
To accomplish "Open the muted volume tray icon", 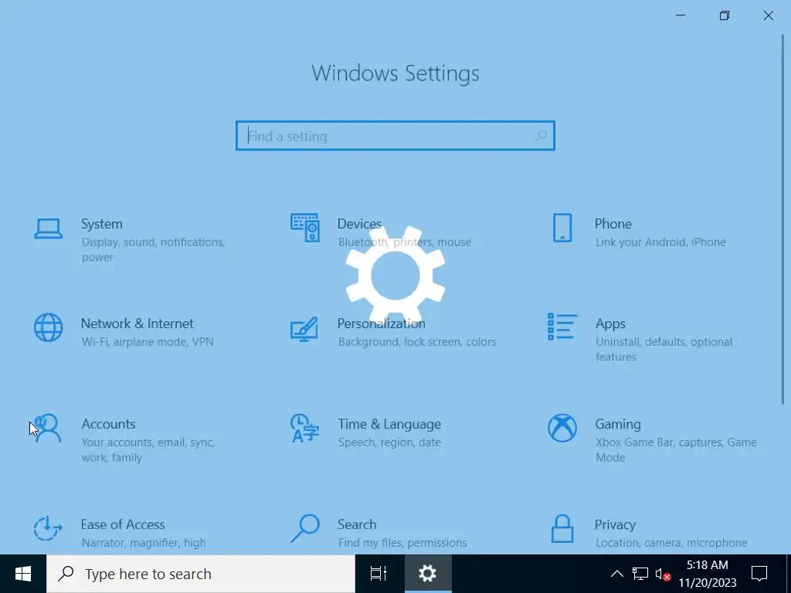I will 663,574.
